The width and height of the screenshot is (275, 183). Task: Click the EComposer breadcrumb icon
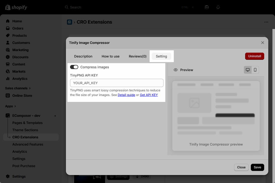(x=70, y=22)
